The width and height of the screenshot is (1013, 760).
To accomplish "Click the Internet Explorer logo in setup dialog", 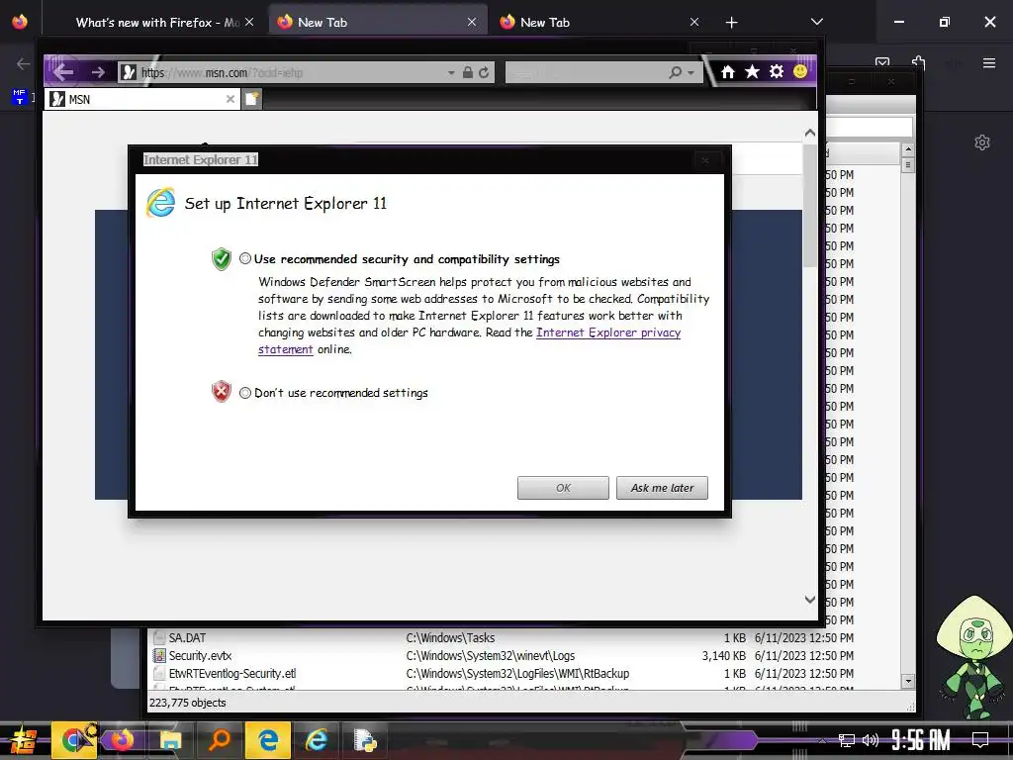I will pyautogui.click(x=161, y=203).
